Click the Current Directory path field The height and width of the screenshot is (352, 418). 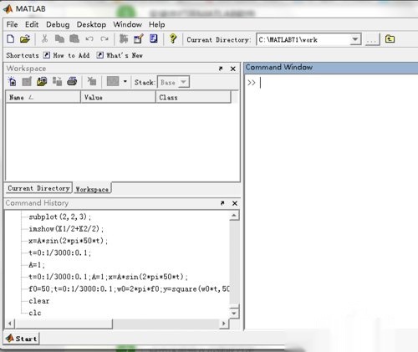303,39
